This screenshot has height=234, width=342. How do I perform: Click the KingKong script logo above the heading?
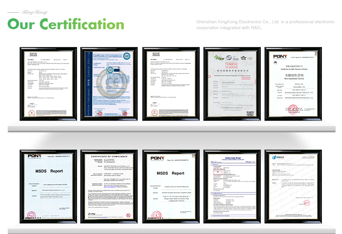(34, 12)
